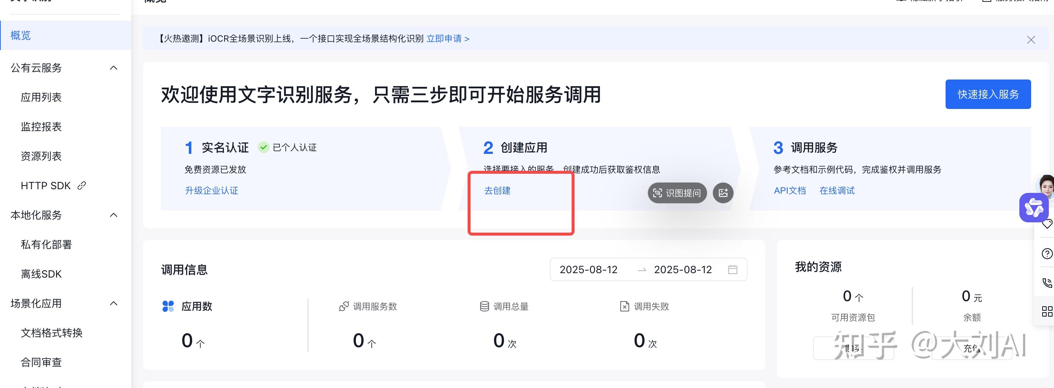Open 文档格式转换 in sidebar

(52, 333)
